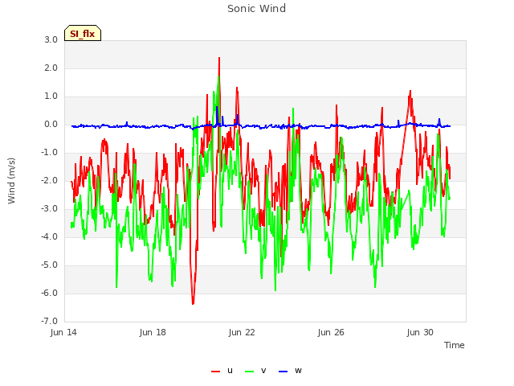This screenshot has height=386, width=514.
Task: Click the 3.0 y-axis tick label
Action: tap(51, 39)
